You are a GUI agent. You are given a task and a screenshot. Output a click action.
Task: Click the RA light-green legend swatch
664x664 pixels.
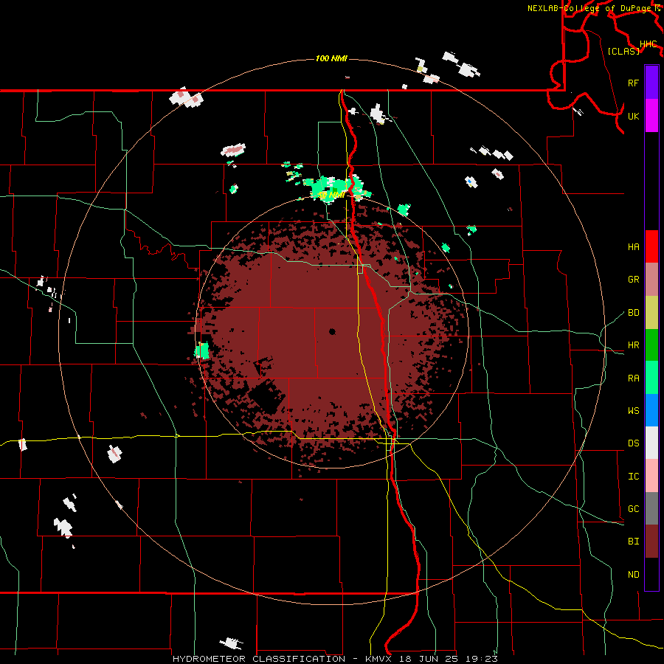651,378
